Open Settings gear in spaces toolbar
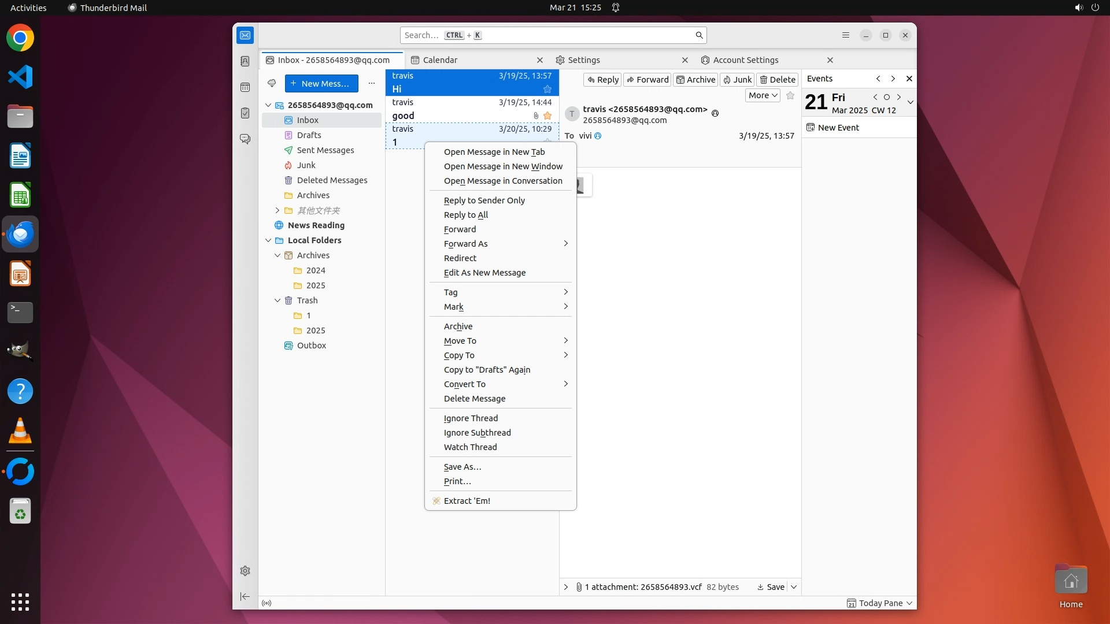 pyautogui.click(x=245, y=571)
